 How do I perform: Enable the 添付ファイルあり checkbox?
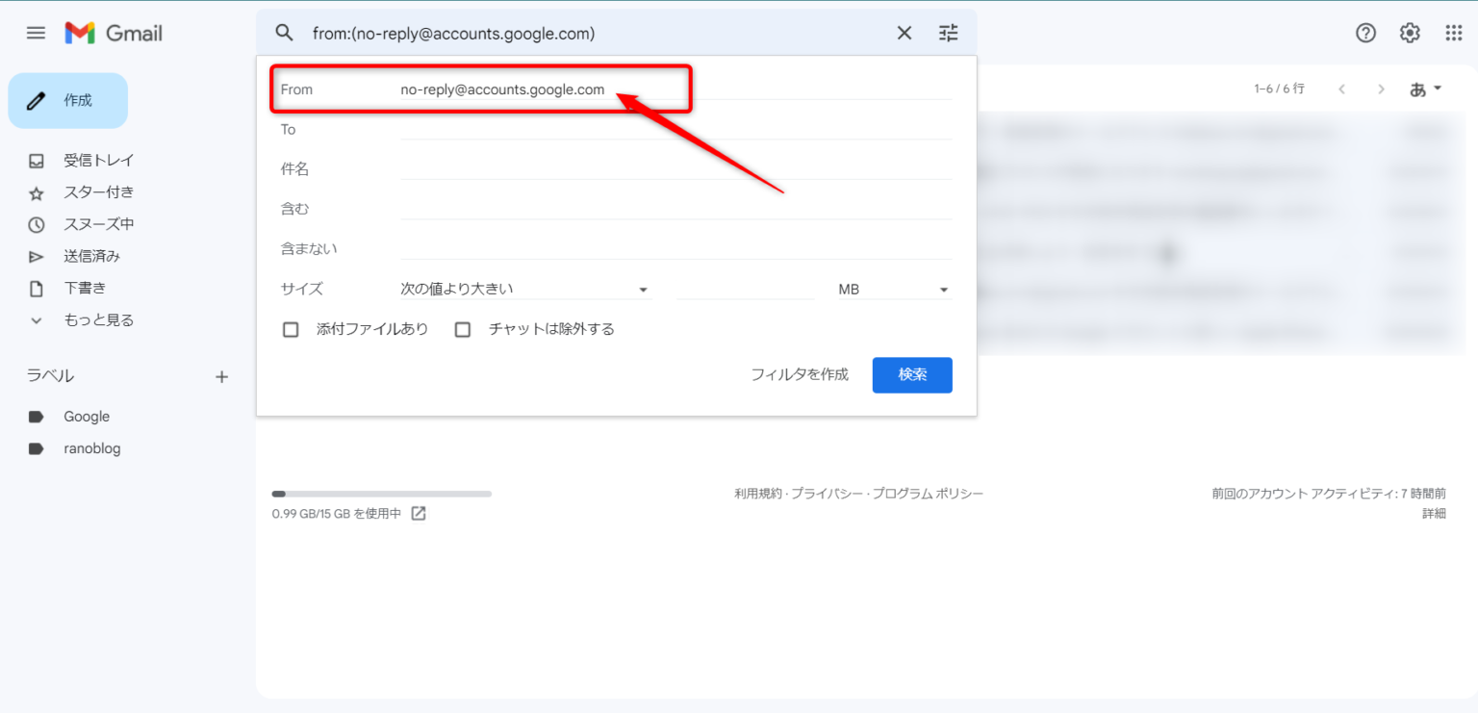click(x=291, y=328)
